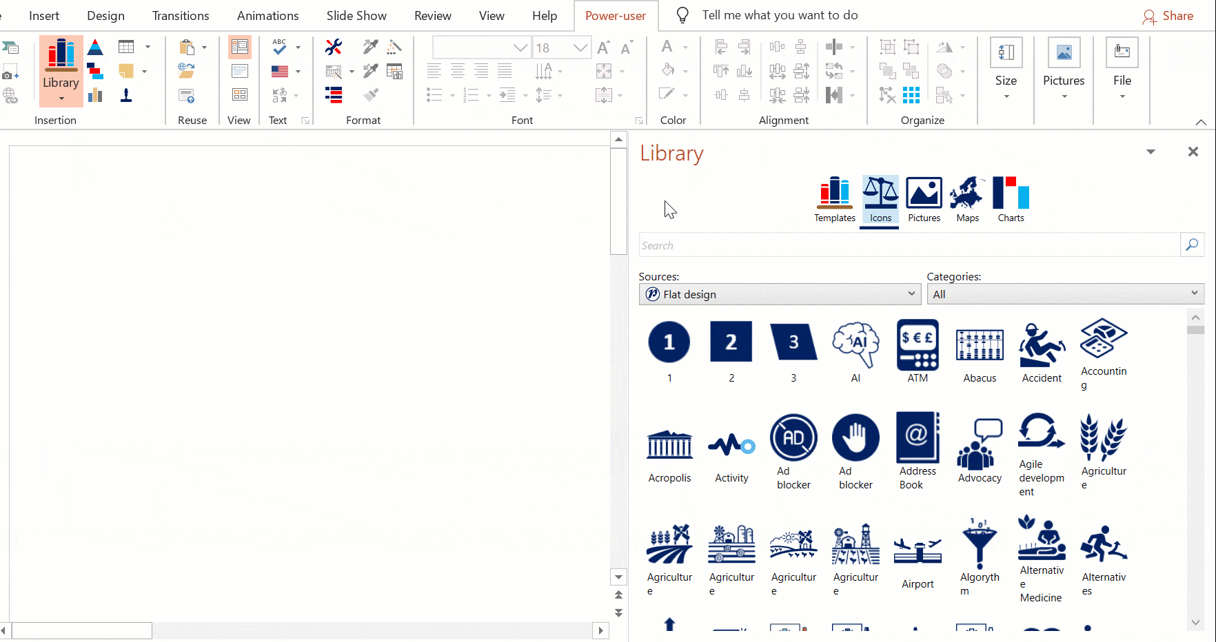Click into the Library search field
This screenshot has width=1216, height=642.
point(909,245)
